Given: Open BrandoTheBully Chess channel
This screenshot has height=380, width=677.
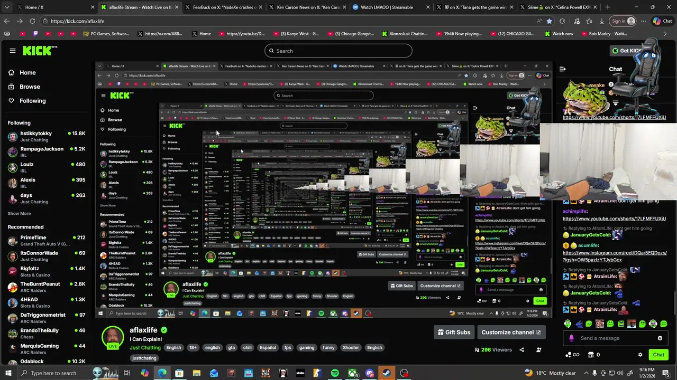Looking at the screenshot, I should (46, 334).
